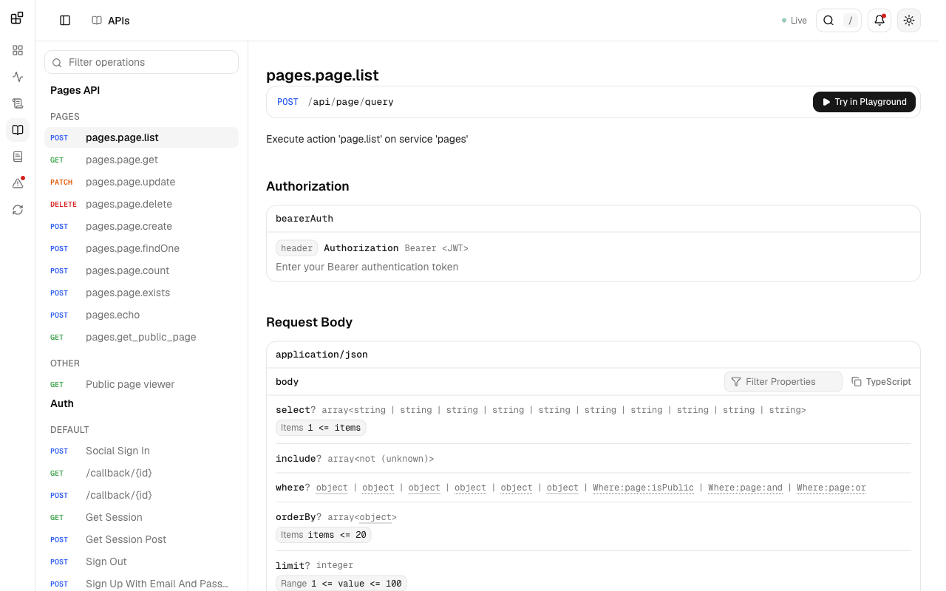Select pages.page.delete operation
The height and width of the screenshot is (591, 946).
click(142, 204)
